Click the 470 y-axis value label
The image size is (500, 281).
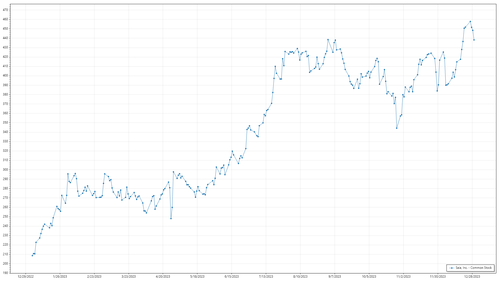(5, 10)
